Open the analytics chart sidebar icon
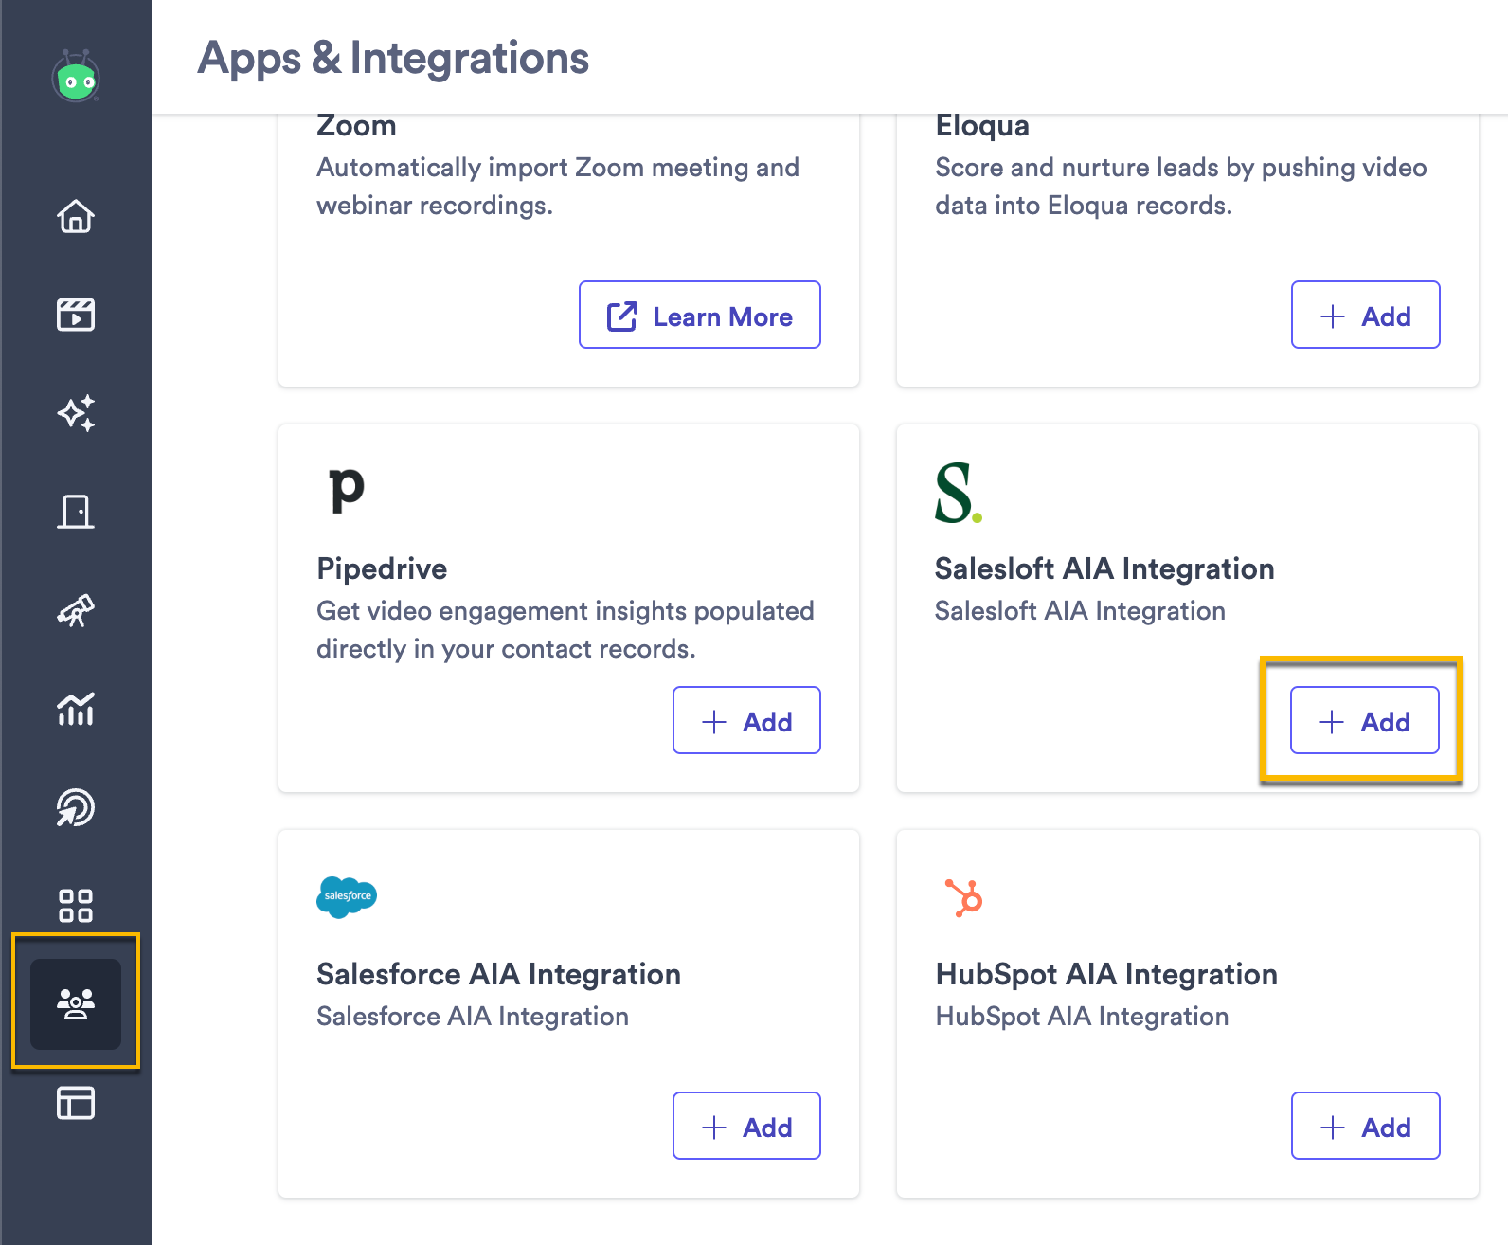 tap(76, 709)
